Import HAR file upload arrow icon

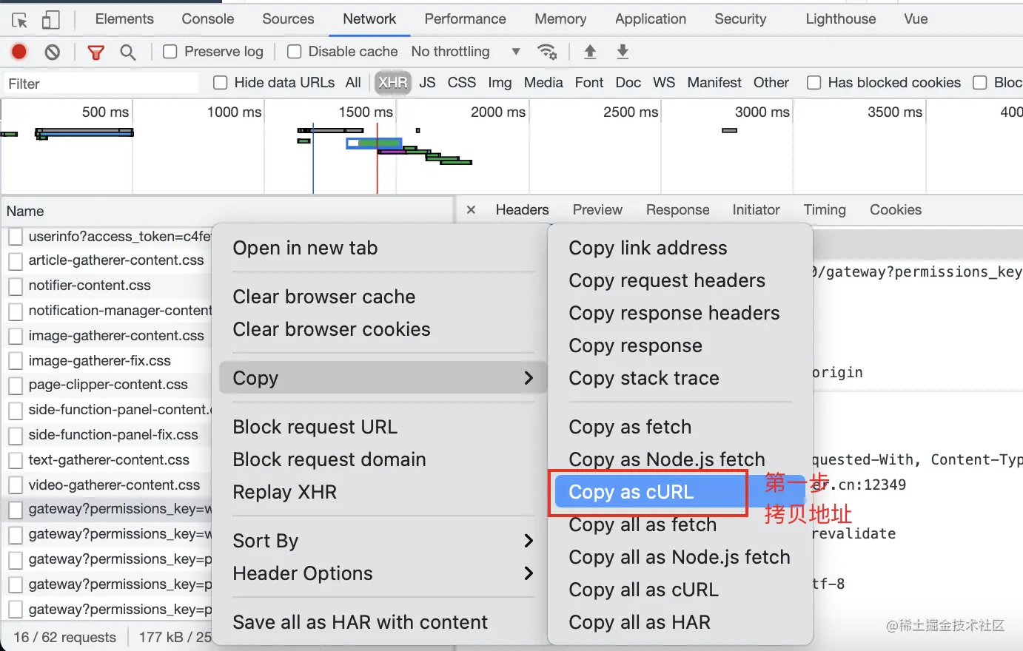click(590, 52)
